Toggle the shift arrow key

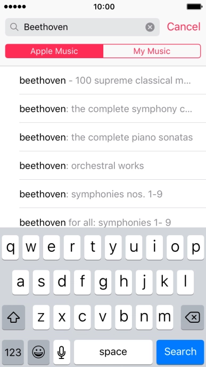13,317
